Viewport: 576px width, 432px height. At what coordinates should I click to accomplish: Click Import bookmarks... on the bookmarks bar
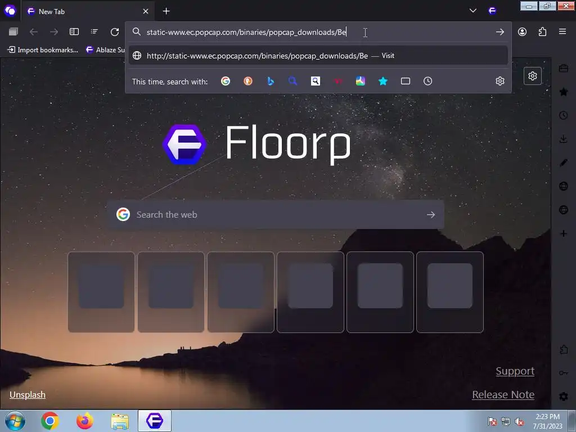[43, 50]
